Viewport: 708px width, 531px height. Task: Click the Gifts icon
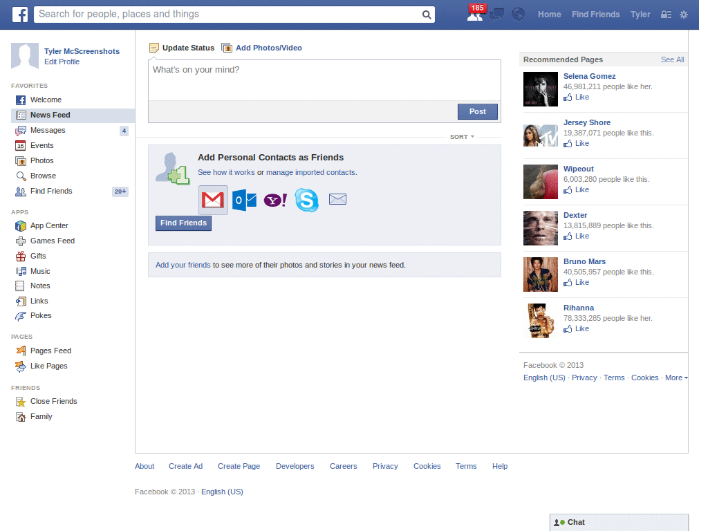pos(21,257)
